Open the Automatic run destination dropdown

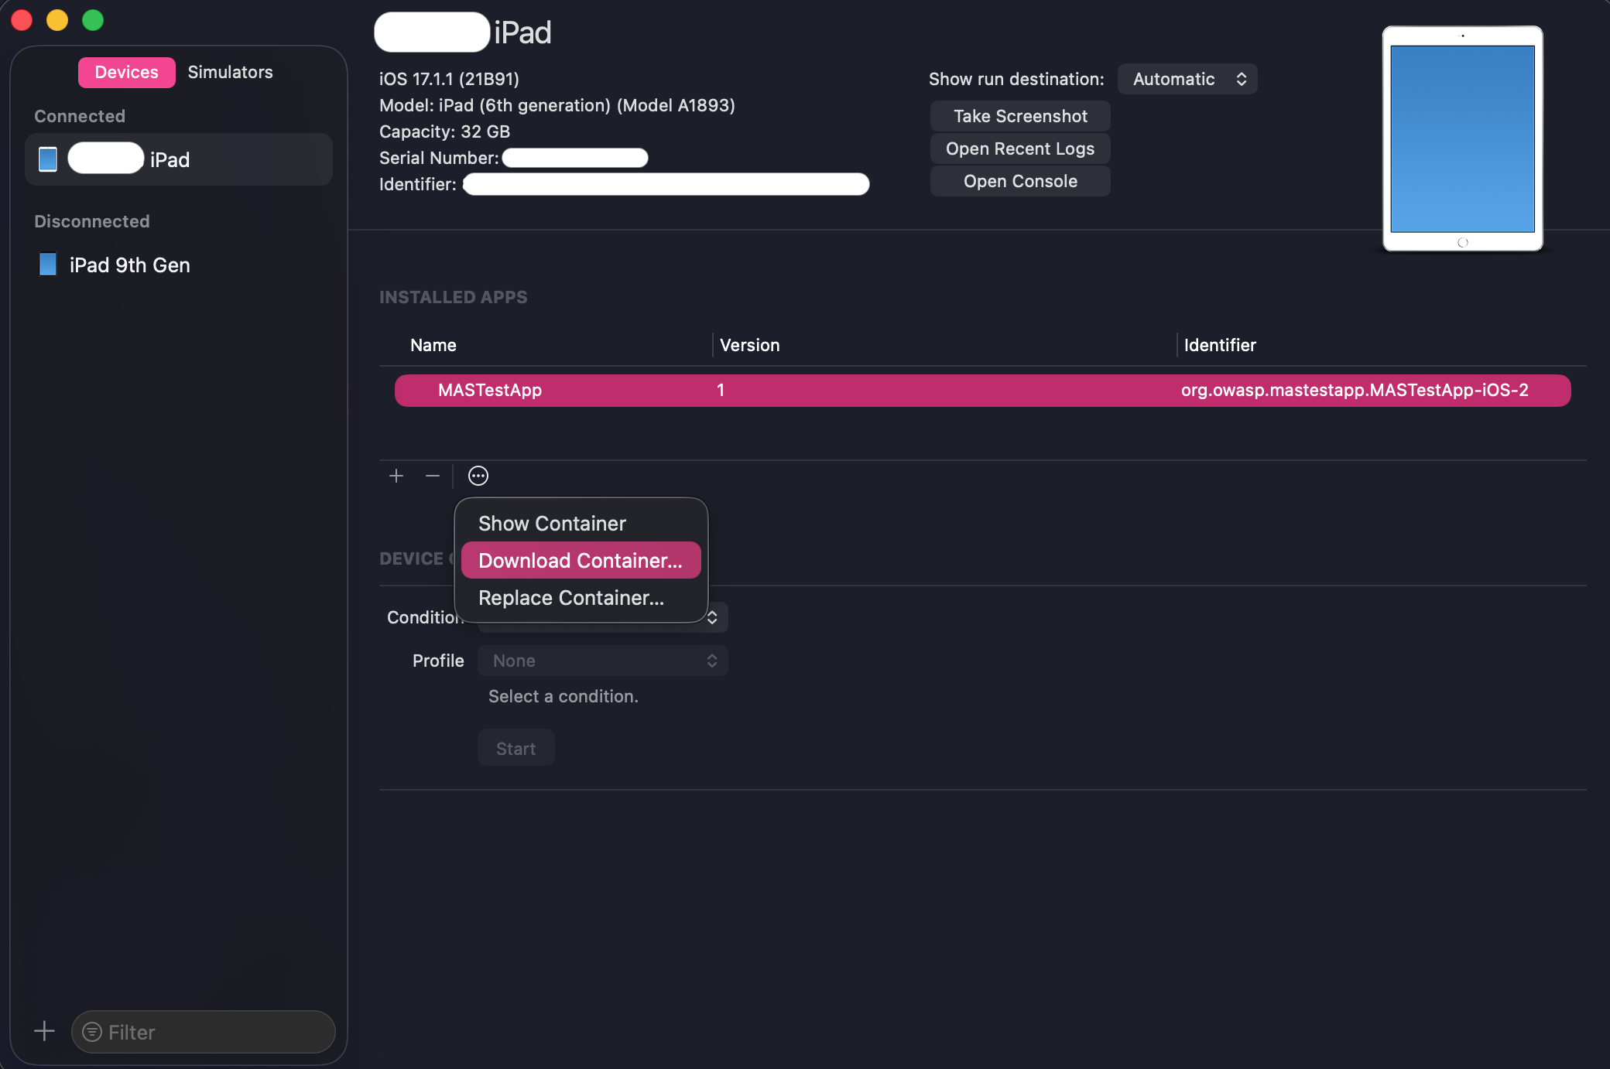[1187, 79]
